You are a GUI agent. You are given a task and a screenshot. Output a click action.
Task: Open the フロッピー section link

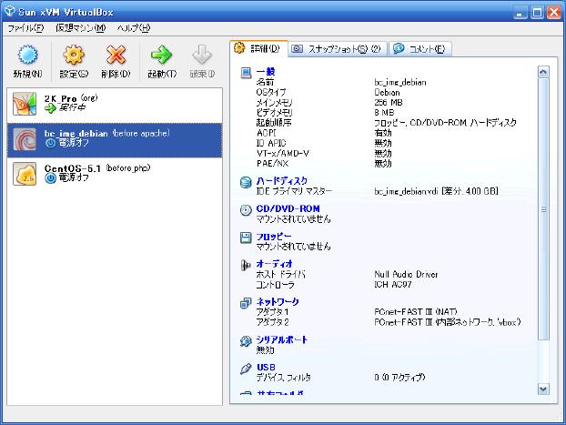274,237
